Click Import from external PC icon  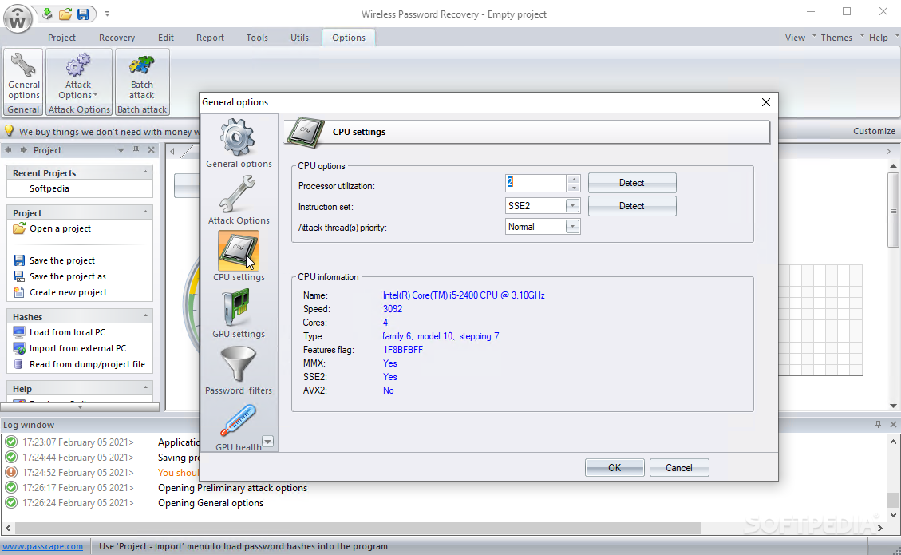click(19, 348)
